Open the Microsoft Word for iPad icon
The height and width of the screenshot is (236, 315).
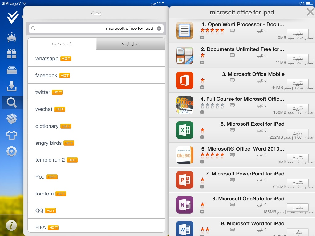coord(185,228)
